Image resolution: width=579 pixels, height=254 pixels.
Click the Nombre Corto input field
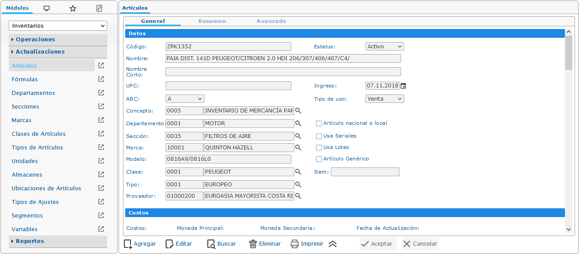[x=283, y=72]
